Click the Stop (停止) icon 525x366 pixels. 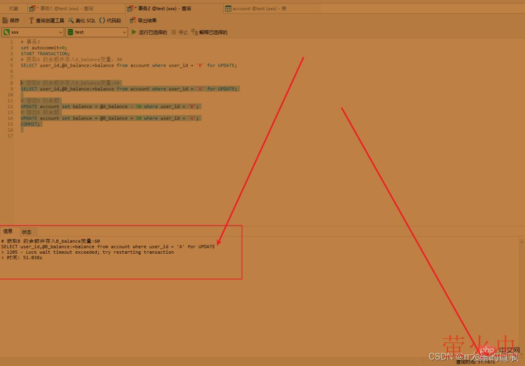pyautogui.click(x=174, y=32)
